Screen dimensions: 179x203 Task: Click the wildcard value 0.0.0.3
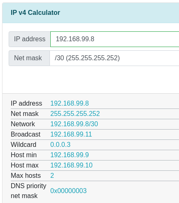click(60, 144)
